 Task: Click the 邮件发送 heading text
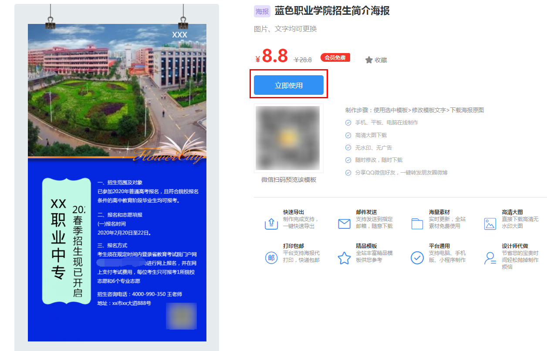pos(366,212)
